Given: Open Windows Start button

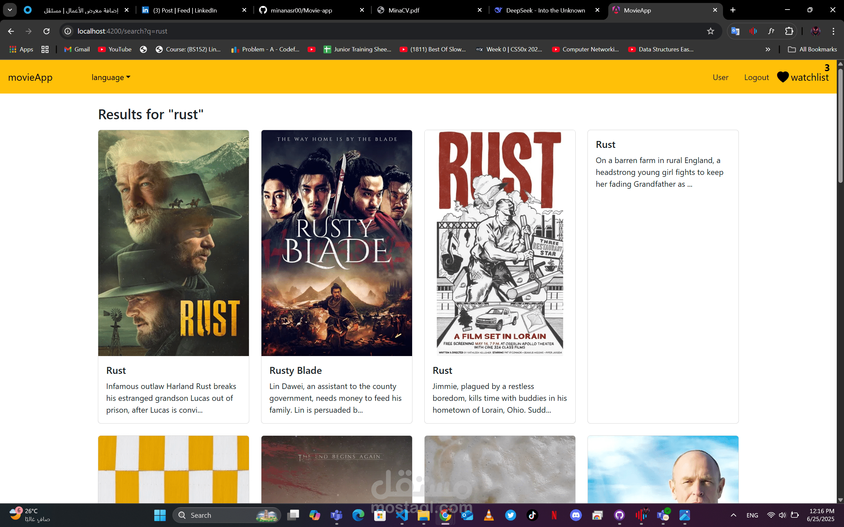Looking at the screenshot, I should coord(160,515).
